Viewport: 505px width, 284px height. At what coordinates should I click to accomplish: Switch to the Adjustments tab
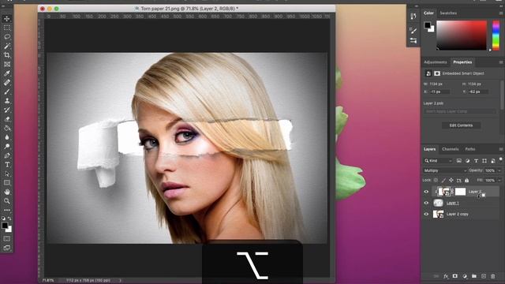(x=435, y=62)
